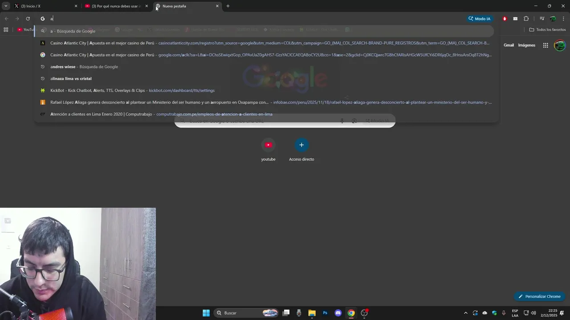Reload the current page
Image resolution: width=570 pixels, height=320 pixels.
click(28, 19)
